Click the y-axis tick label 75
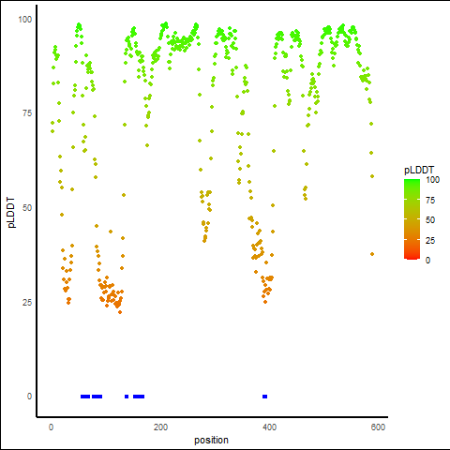Viewport: 450px width, 450px height. (x=27, y=113)
